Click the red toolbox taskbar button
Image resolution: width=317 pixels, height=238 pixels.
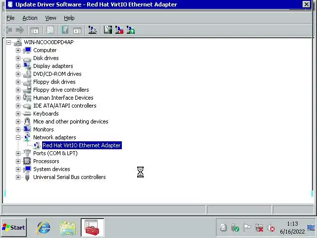(x=93, y=228)
